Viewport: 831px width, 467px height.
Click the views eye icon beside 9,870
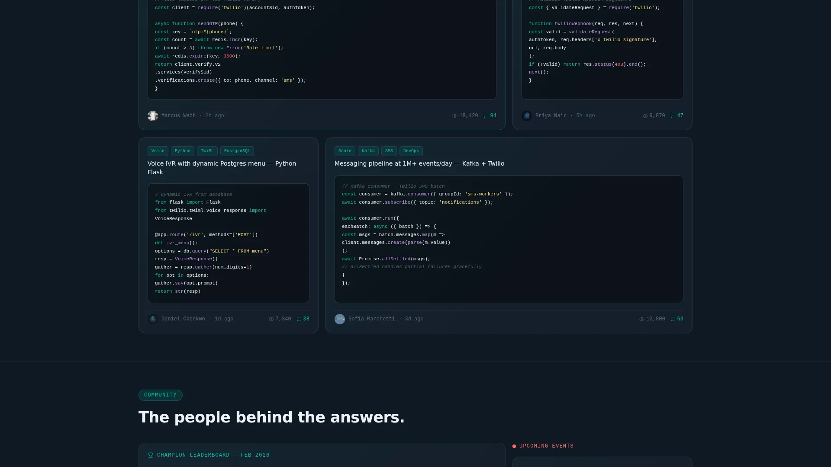click(645, 116)
